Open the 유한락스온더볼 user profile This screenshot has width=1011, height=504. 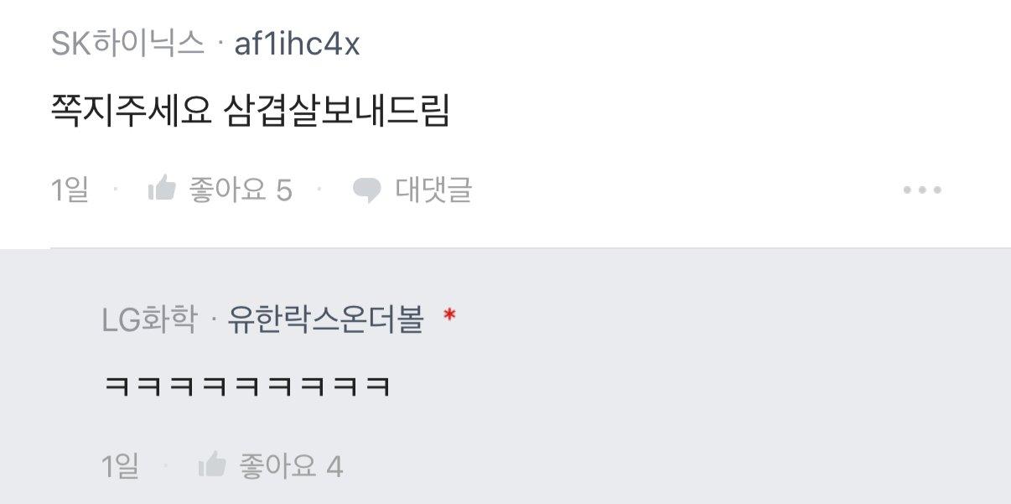click(x=326, y=320)
